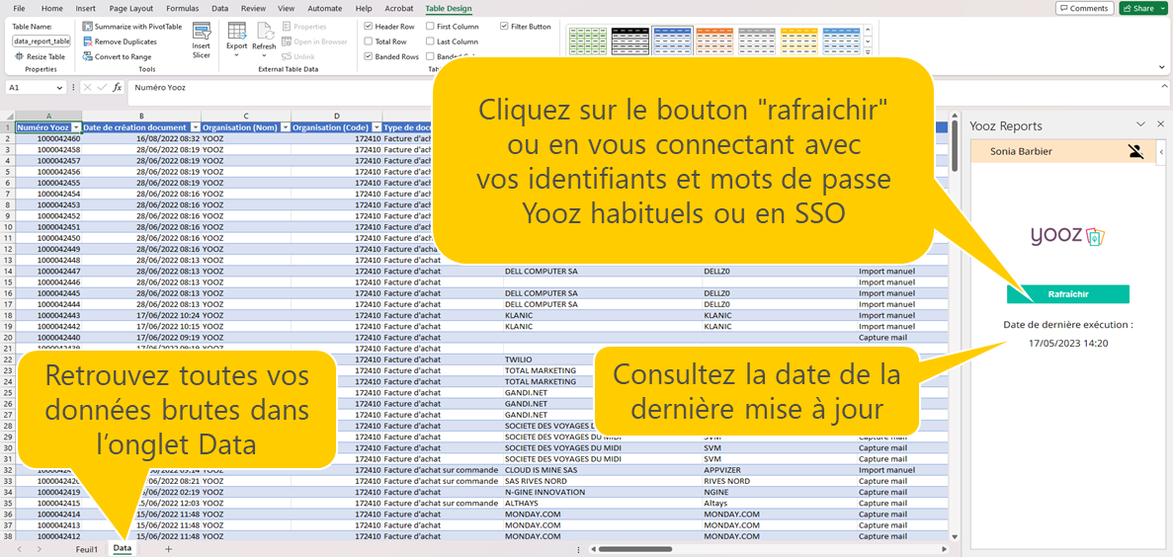Click the Insert Slicer icon

point(202,31)
